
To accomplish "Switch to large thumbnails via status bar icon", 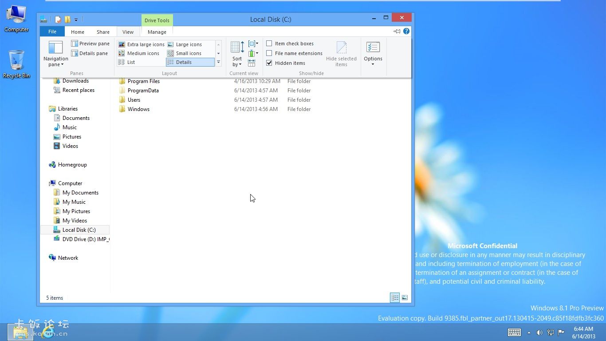I will point(405,298).
